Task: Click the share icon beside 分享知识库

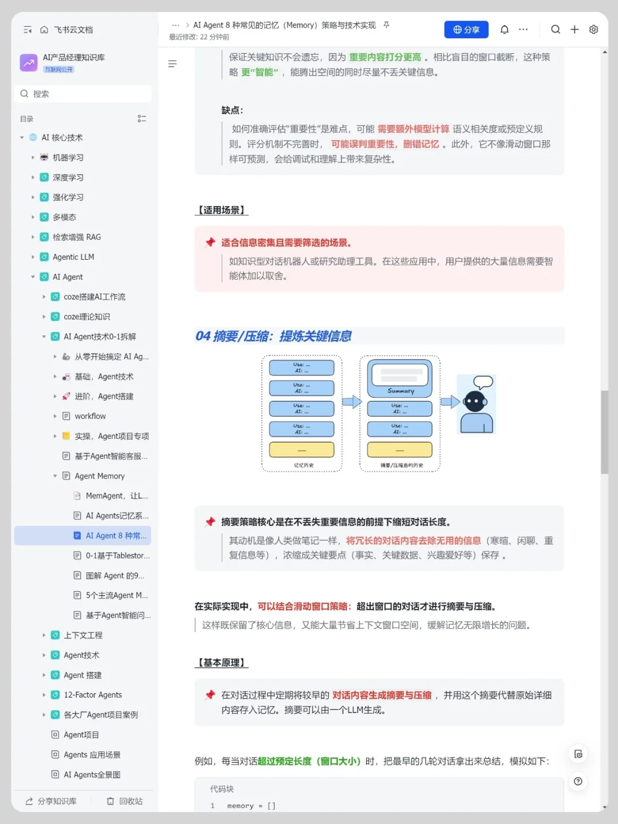Action: coord(29,801)
